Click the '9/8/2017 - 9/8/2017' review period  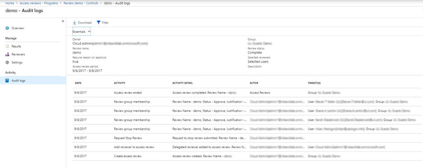point(87,71)
